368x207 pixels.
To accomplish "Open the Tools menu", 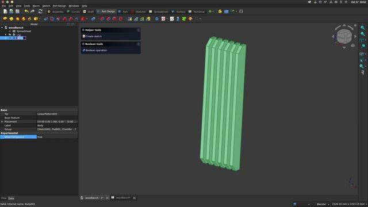I will pos(27,6).
